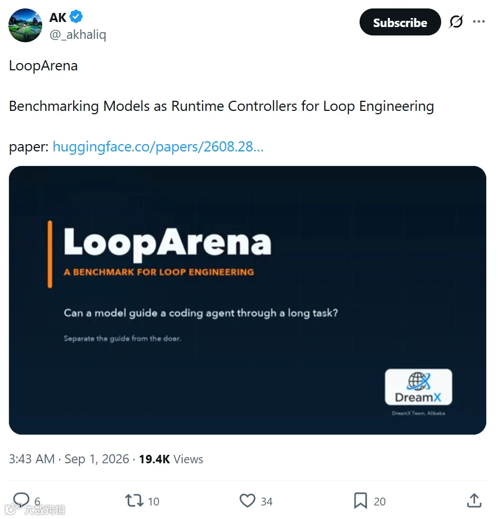View the 19.4K Views analytics
The height and width of the screenshot is (519, 498).
(171, 459)
